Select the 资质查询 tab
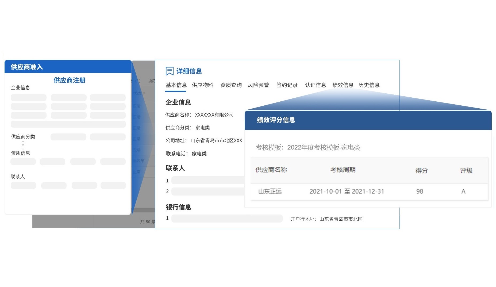 click(231, 85)
